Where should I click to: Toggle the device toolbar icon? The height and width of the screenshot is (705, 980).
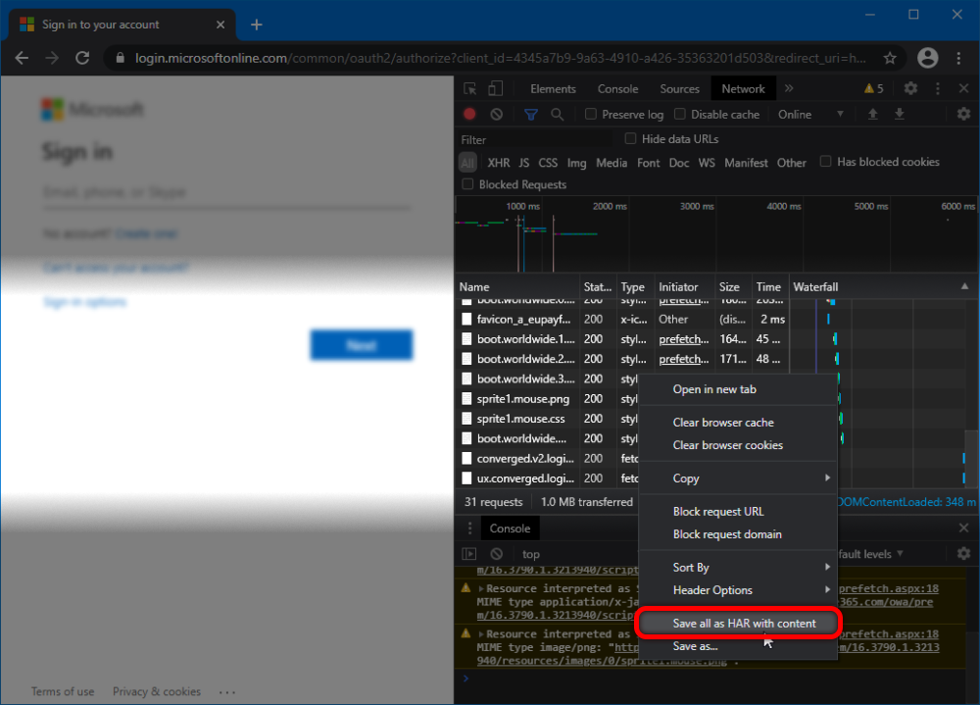pyautogui.click(x=496, y=89)
